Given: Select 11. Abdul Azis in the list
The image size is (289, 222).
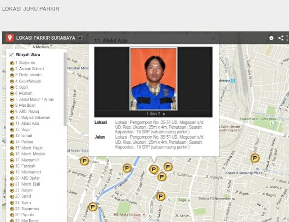Looking at the screenshot, I should (27, 123).
